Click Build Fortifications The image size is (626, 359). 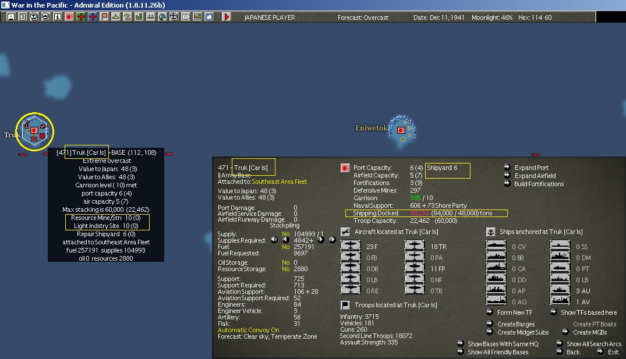tap(539, 184)
